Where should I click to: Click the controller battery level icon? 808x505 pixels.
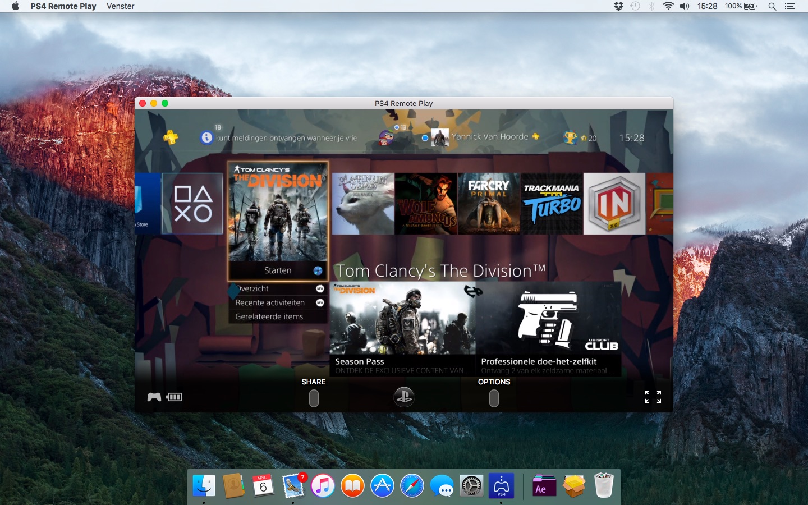tap(174, 397)
